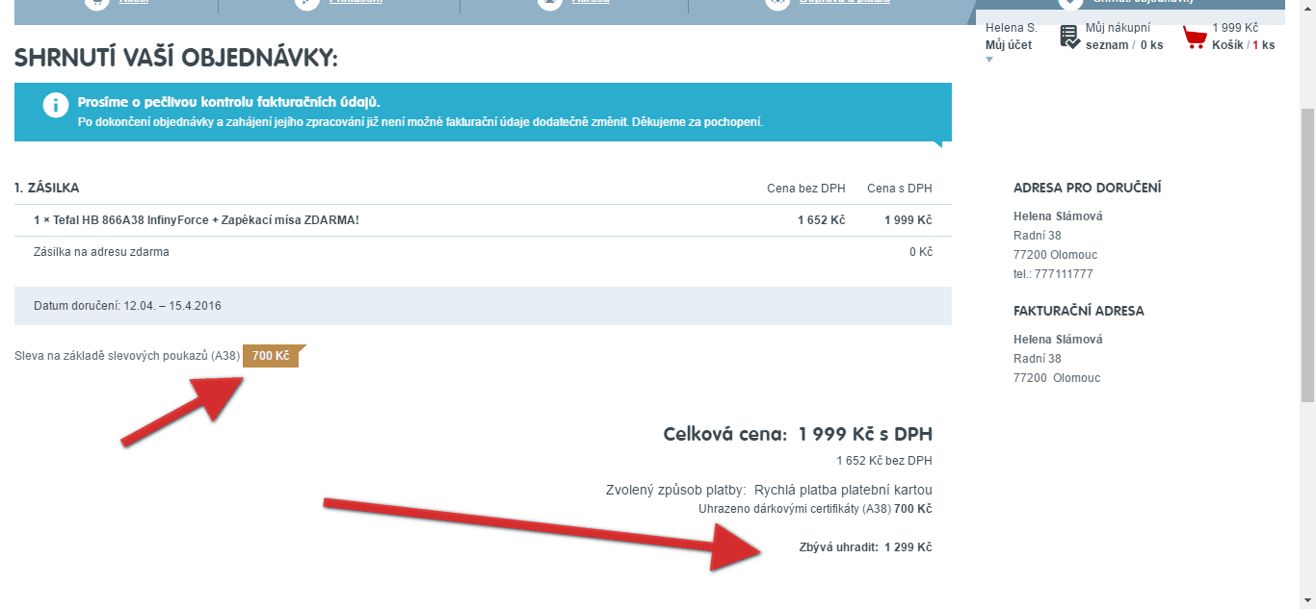Click the Adresa step icon
This screenshot has height=609, width=1316.
[x=549, y=3]
